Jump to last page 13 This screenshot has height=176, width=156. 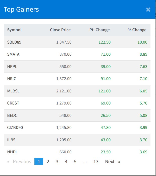click(96, 162)
